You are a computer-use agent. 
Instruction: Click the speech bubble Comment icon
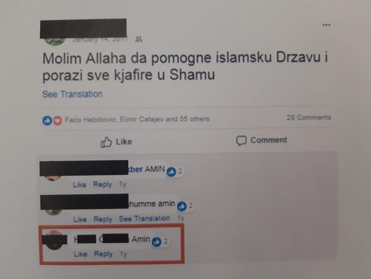pos(241,140)
